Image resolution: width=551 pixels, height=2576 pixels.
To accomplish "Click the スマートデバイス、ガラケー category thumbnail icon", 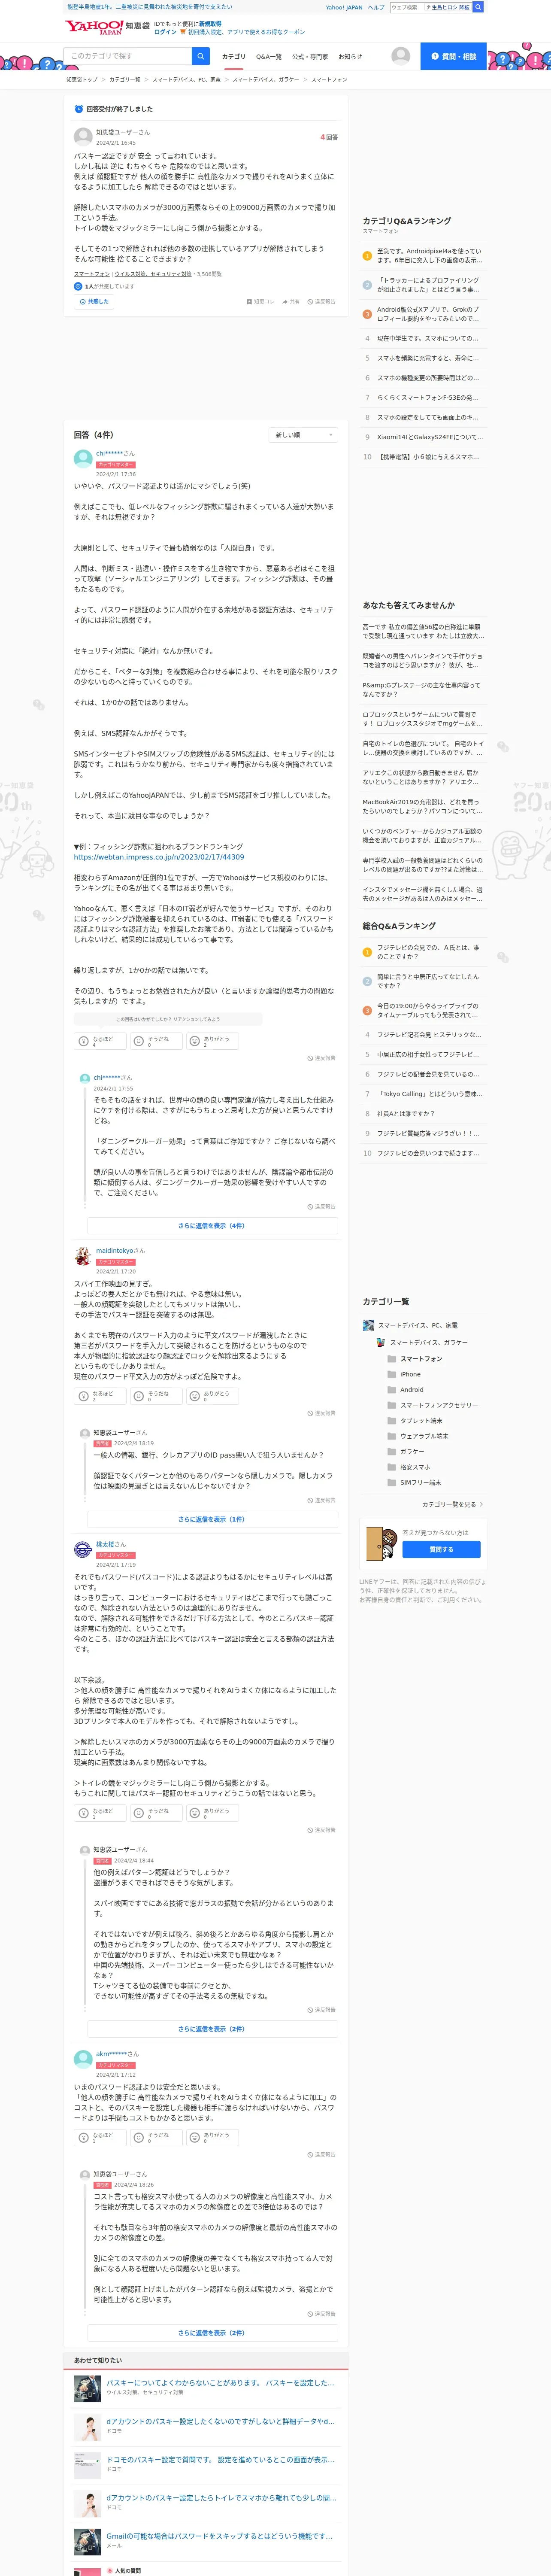I will pos(381,1342).
